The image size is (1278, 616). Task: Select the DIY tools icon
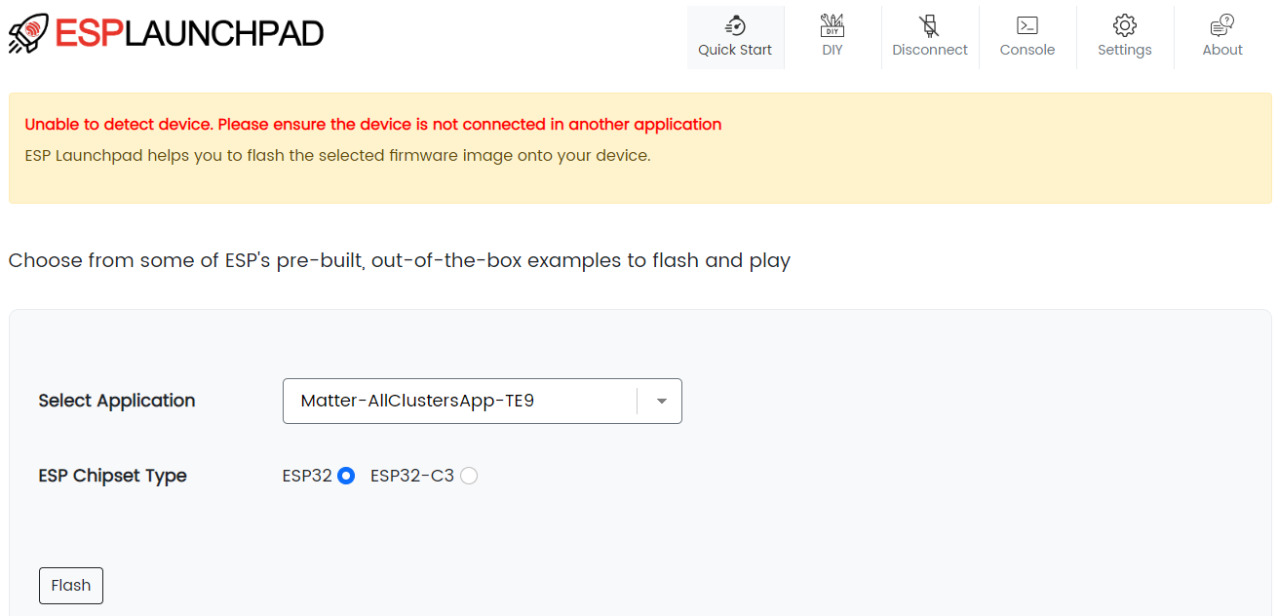tap(832, 25)
